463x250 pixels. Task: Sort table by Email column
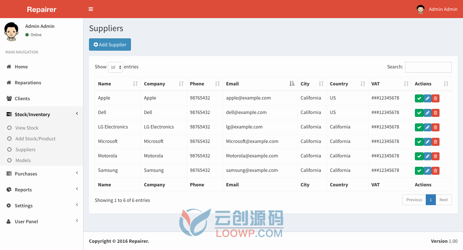click(x=260, y=84)
